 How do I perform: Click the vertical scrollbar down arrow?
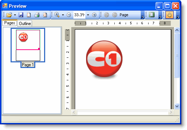177,106
